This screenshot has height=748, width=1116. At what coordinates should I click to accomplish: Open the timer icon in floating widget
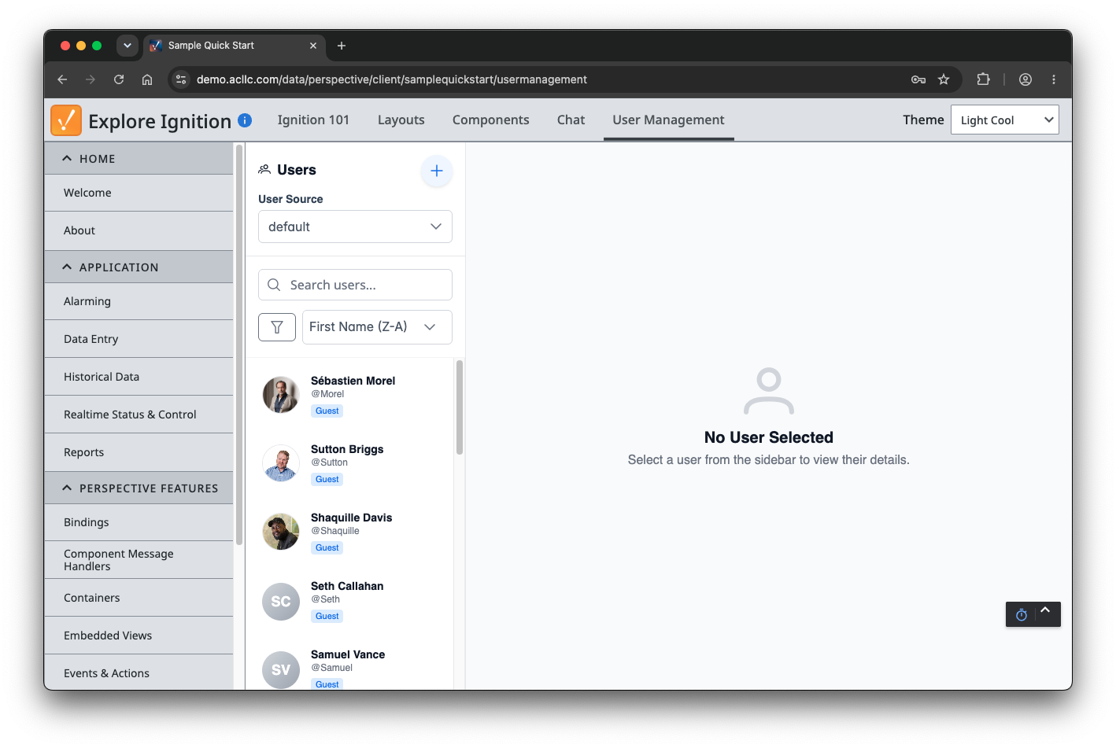pyautogui.click(x=1021, y=614)
